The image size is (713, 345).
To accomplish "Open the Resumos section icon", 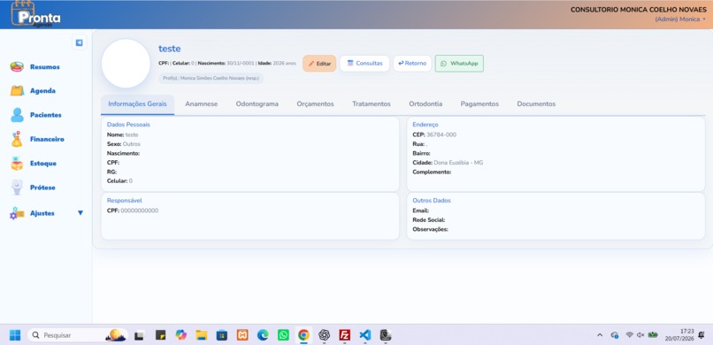I will [18, 67].
